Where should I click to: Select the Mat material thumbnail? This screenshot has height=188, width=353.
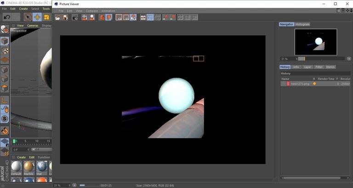pos(42,168)
